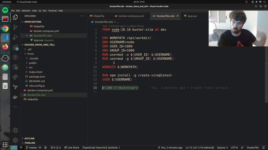268x150 pixels.
Task: Open the View menu
Action: click(x=34, y=10)
